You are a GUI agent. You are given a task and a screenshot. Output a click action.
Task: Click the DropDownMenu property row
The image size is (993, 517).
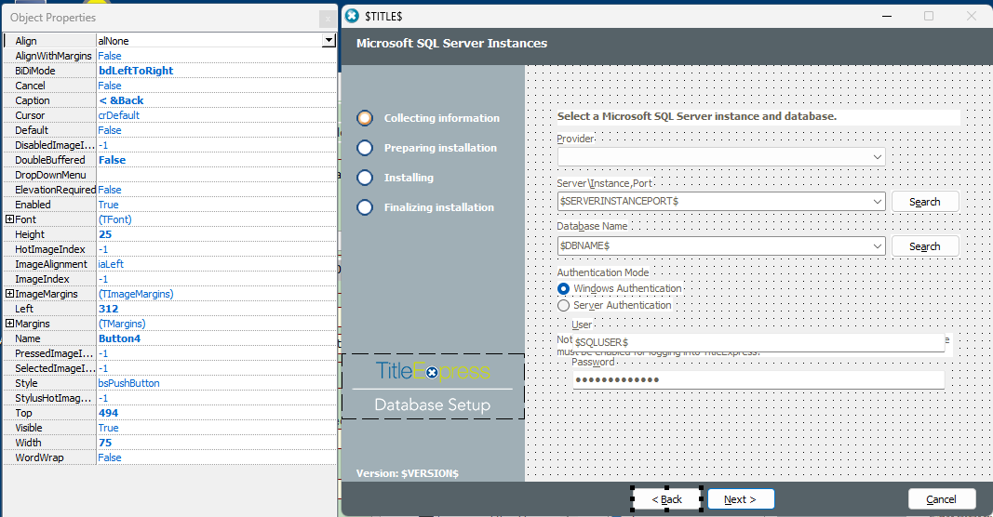pos(169,175)
